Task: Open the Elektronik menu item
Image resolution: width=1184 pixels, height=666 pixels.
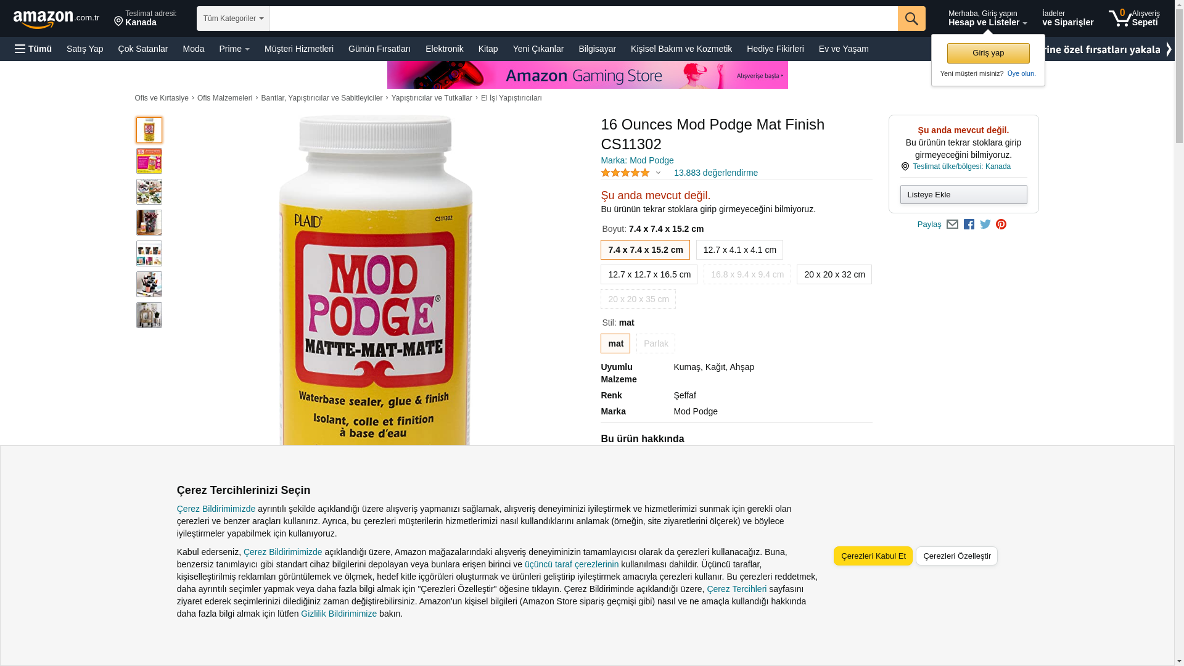Action: pyautogui.click(x=444, y=49)
